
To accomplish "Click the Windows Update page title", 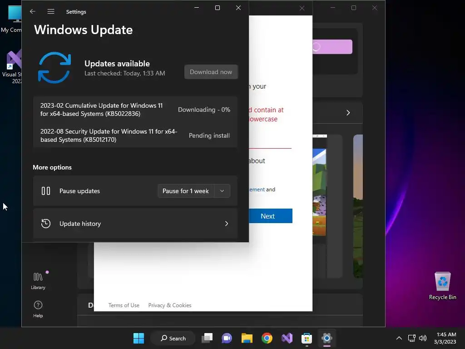I will (x=84, y=30).
